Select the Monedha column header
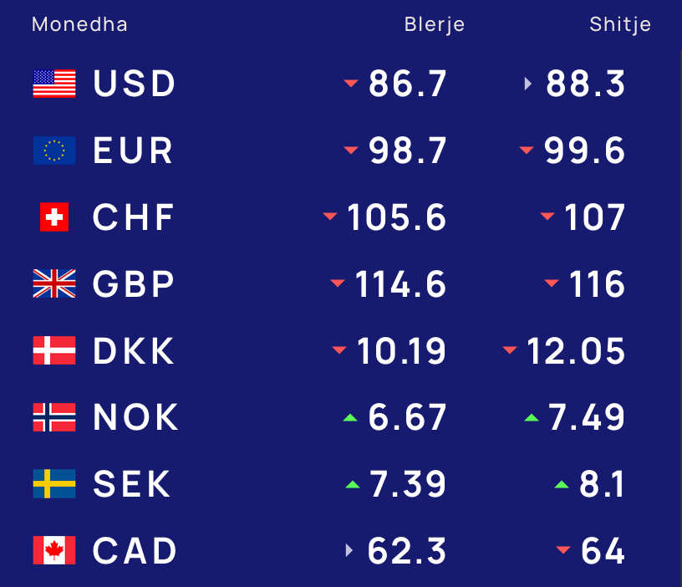 [79, 24]
